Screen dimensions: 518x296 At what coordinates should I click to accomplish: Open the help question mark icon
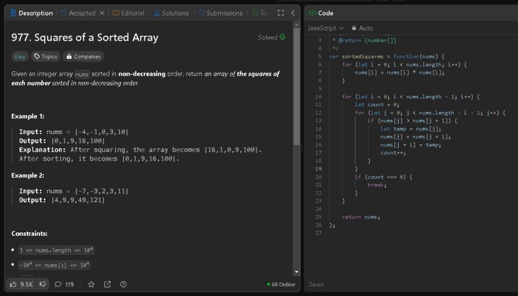coord(124,284)
